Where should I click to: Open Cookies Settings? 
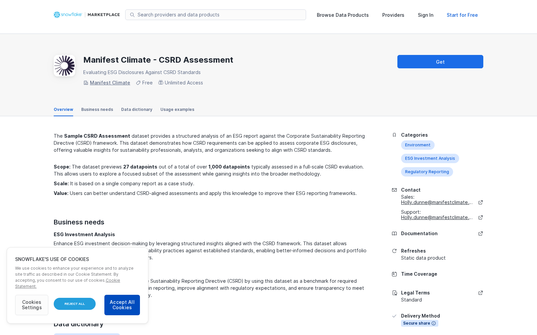pos(32,305)
